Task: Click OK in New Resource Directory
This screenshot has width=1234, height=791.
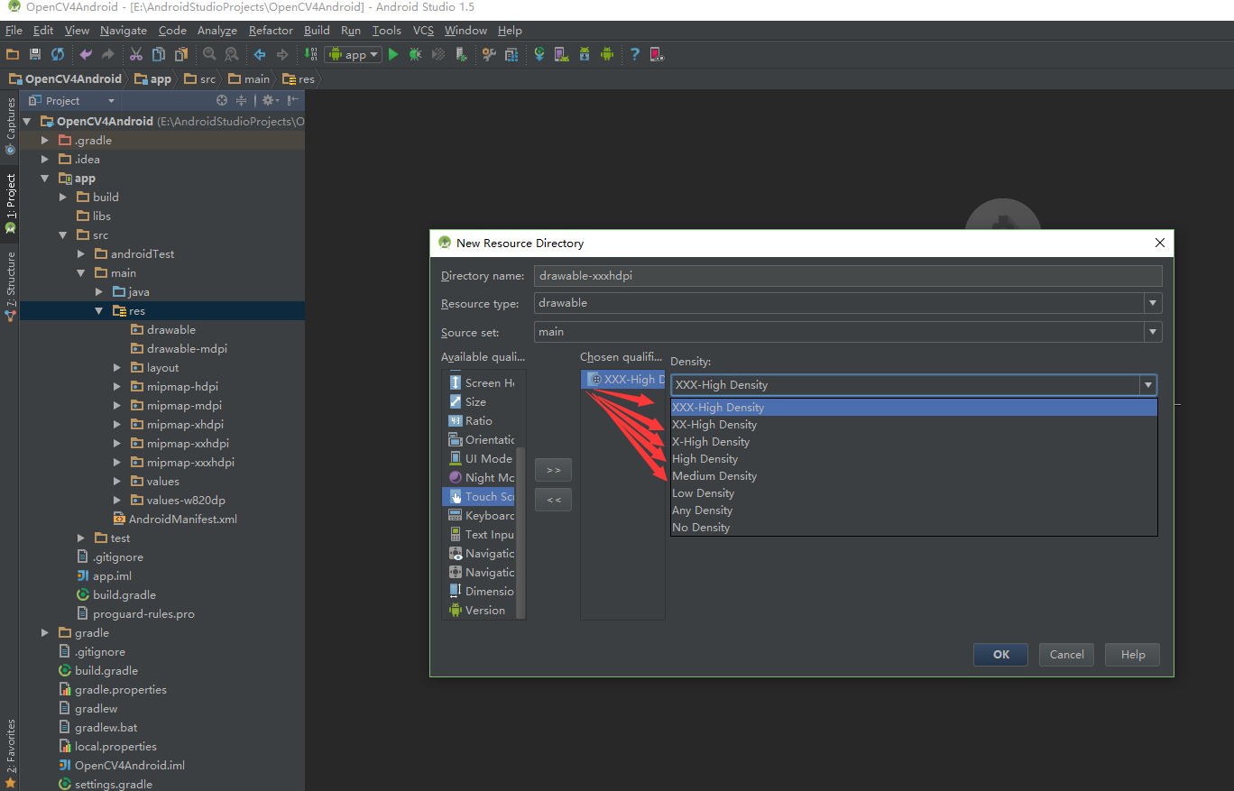Action: pyautogui.click(x=1000, y=655)
